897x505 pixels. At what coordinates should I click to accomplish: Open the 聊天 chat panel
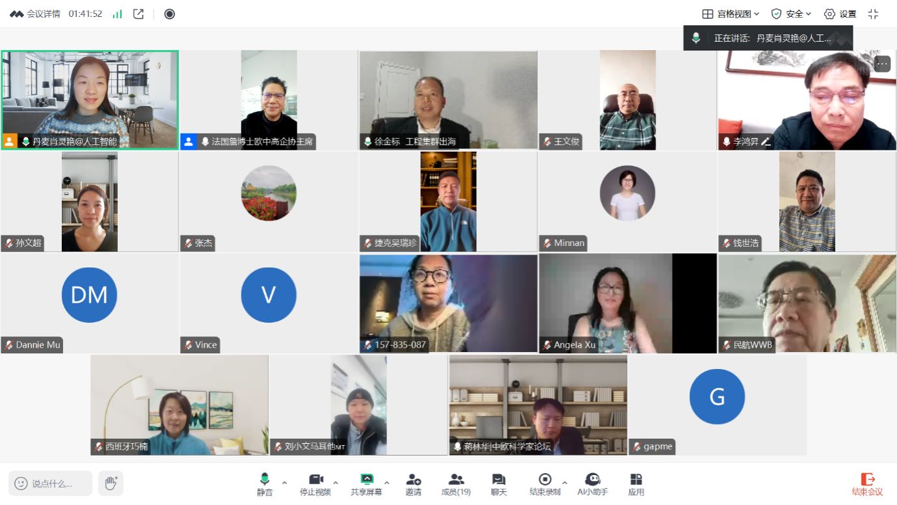coord(499,484)
